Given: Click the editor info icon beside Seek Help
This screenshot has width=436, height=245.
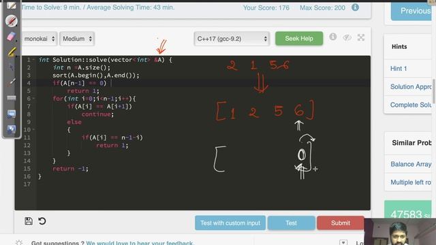Looking at the screenshot, I should click(x=333, y=37).
